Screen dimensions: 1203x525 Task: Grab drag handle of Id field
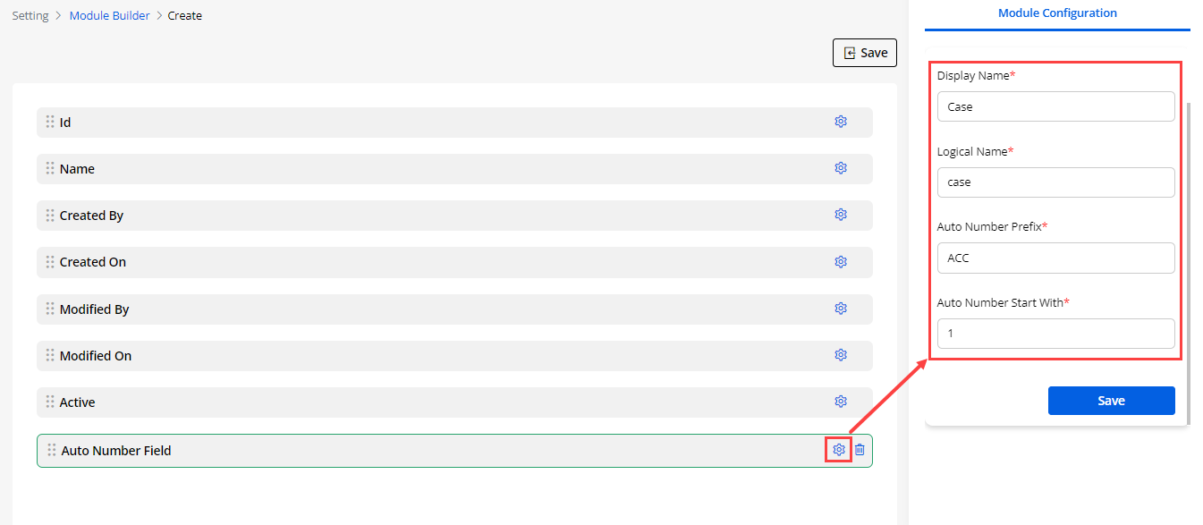tap(50, 122)
